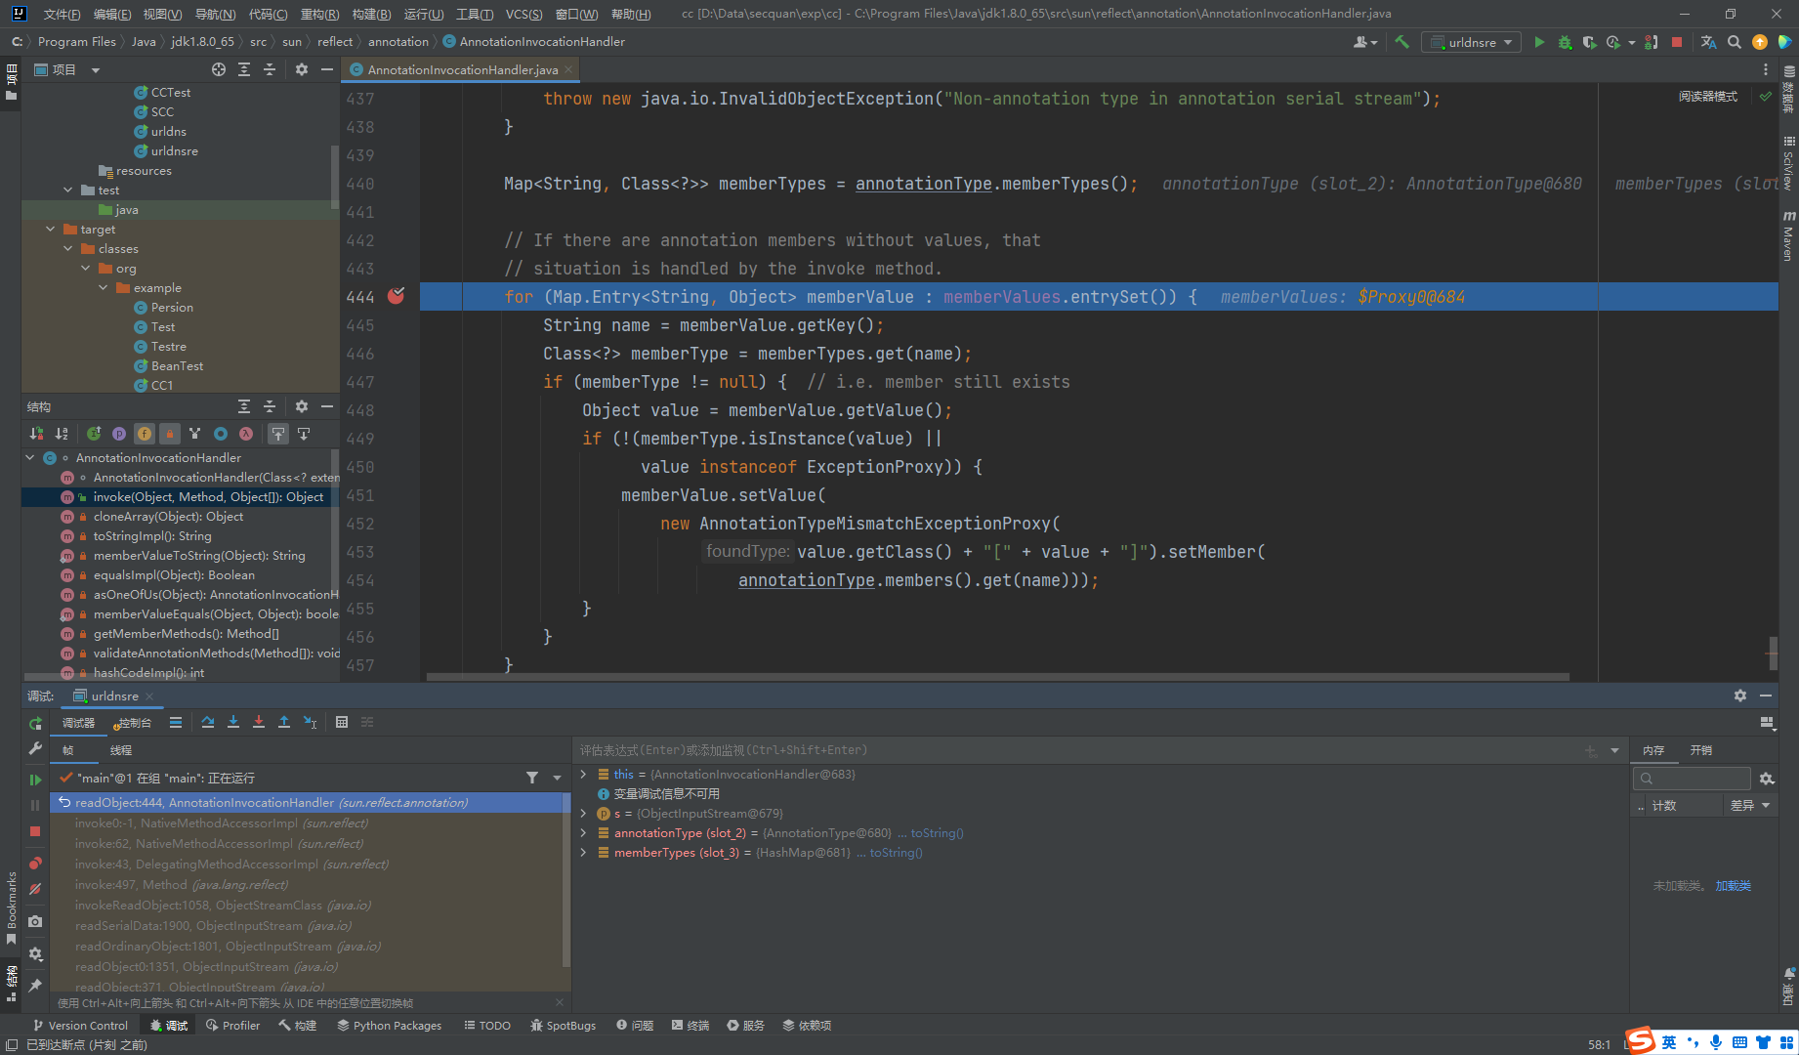Toggle show properties in Structure panel
The width and height of the screenshot is (1799, 1055).
click(119, 434)
